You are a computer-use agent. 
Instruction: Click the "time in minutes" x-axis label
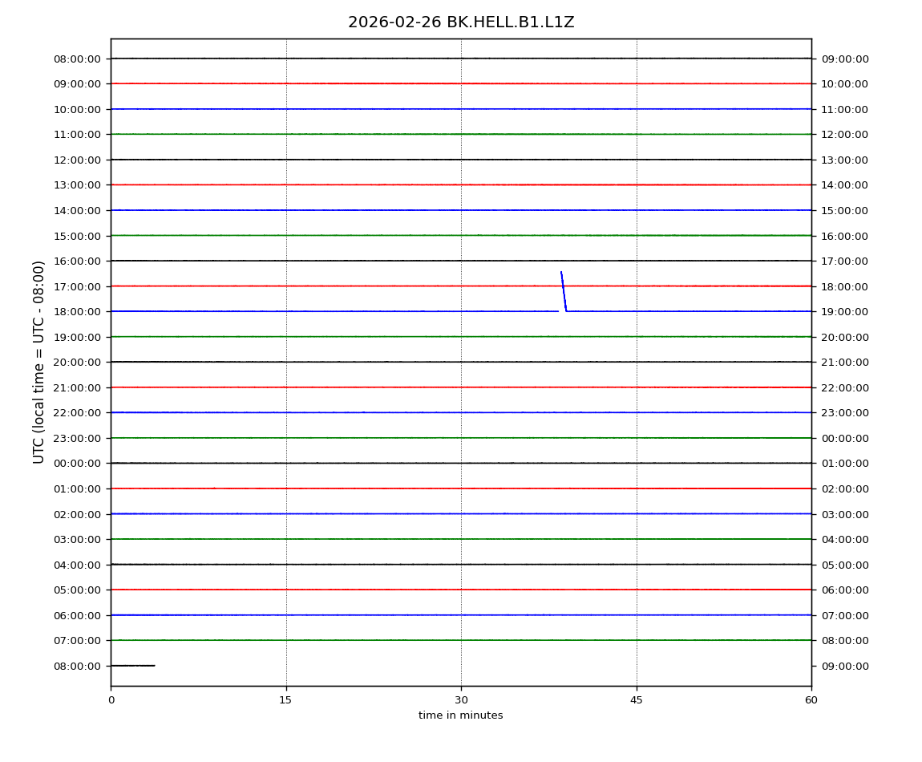click(x=460, y=715)
